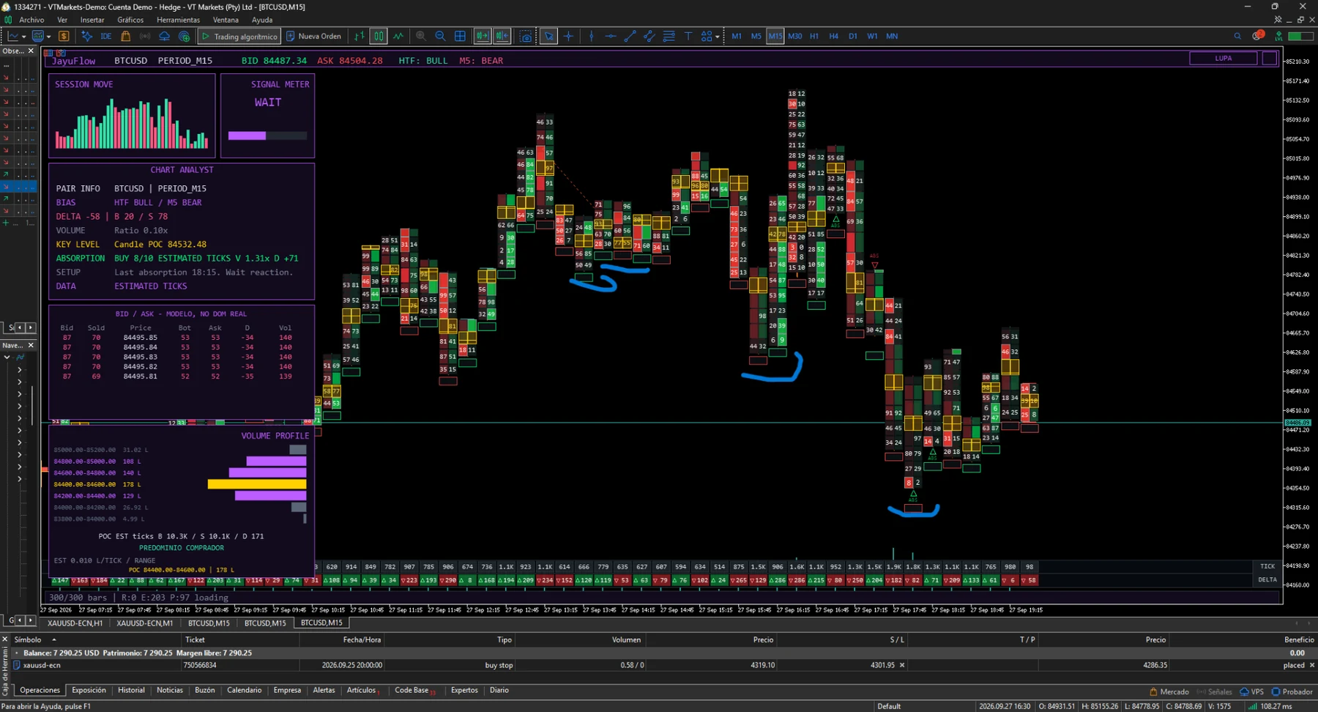The width and height of the screenshot is (1318, 712).
Task: Toggle chart shift from right edge
Action: (502, 36)
